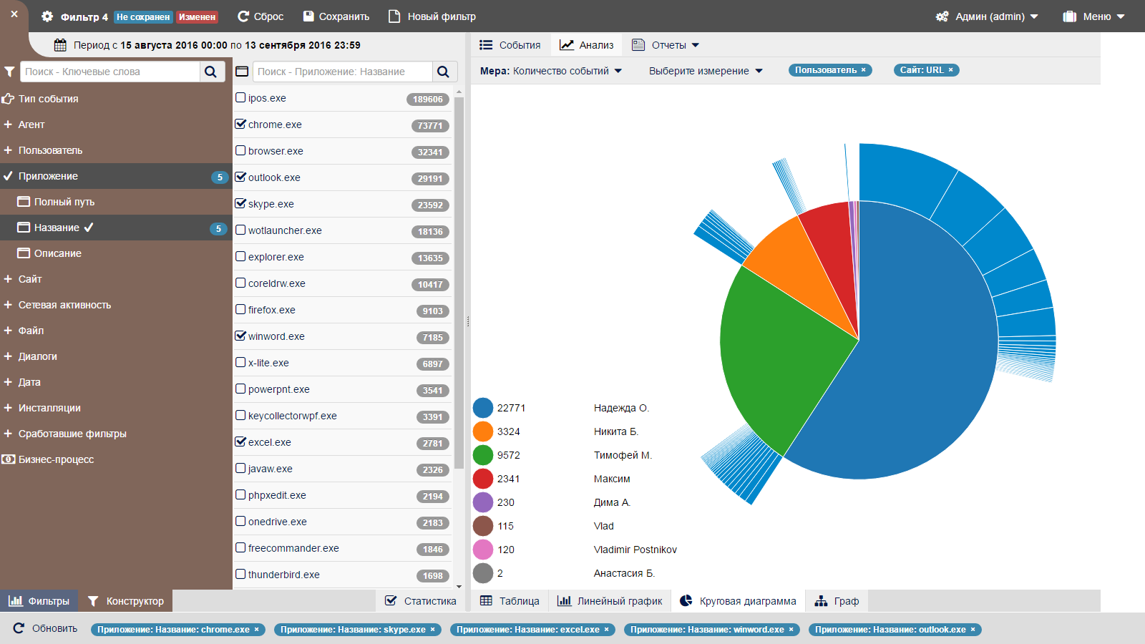Open the Мера measure dropdown

click(551, 71)
